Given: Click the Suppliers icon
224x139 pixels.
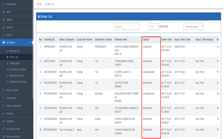Looking at the screenshot, I should click(4, 121).
